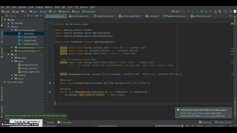This screenshot has height=133, width=237.
Task: Click the SDK Manager download icon
Action: 216,11
